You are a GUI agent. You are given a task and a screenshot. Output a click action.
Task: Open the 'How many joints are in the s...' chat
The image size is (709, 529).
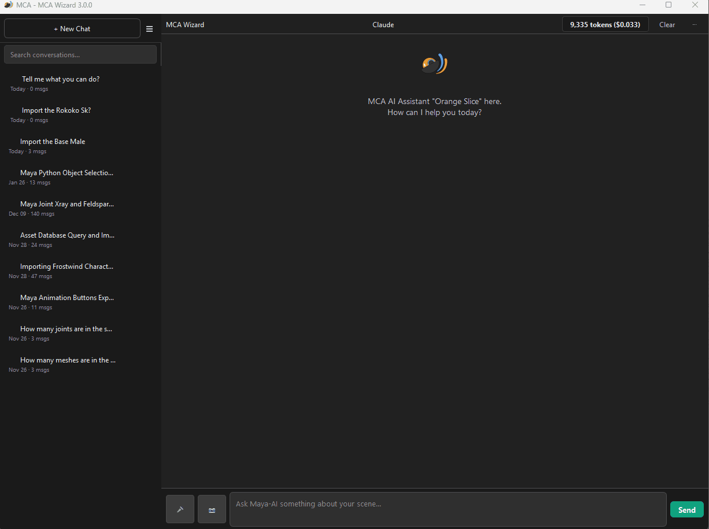coord(80,334)
